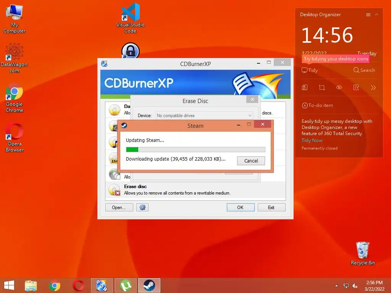Open the Windows Start button
391x293 pixels.
click(9, 285)
